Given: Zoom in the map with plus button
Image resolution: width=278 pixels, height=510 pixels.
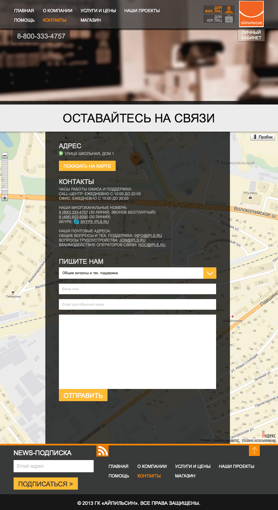Looking at the screenshot, I should pyautogui.click(x=5, y=198).
